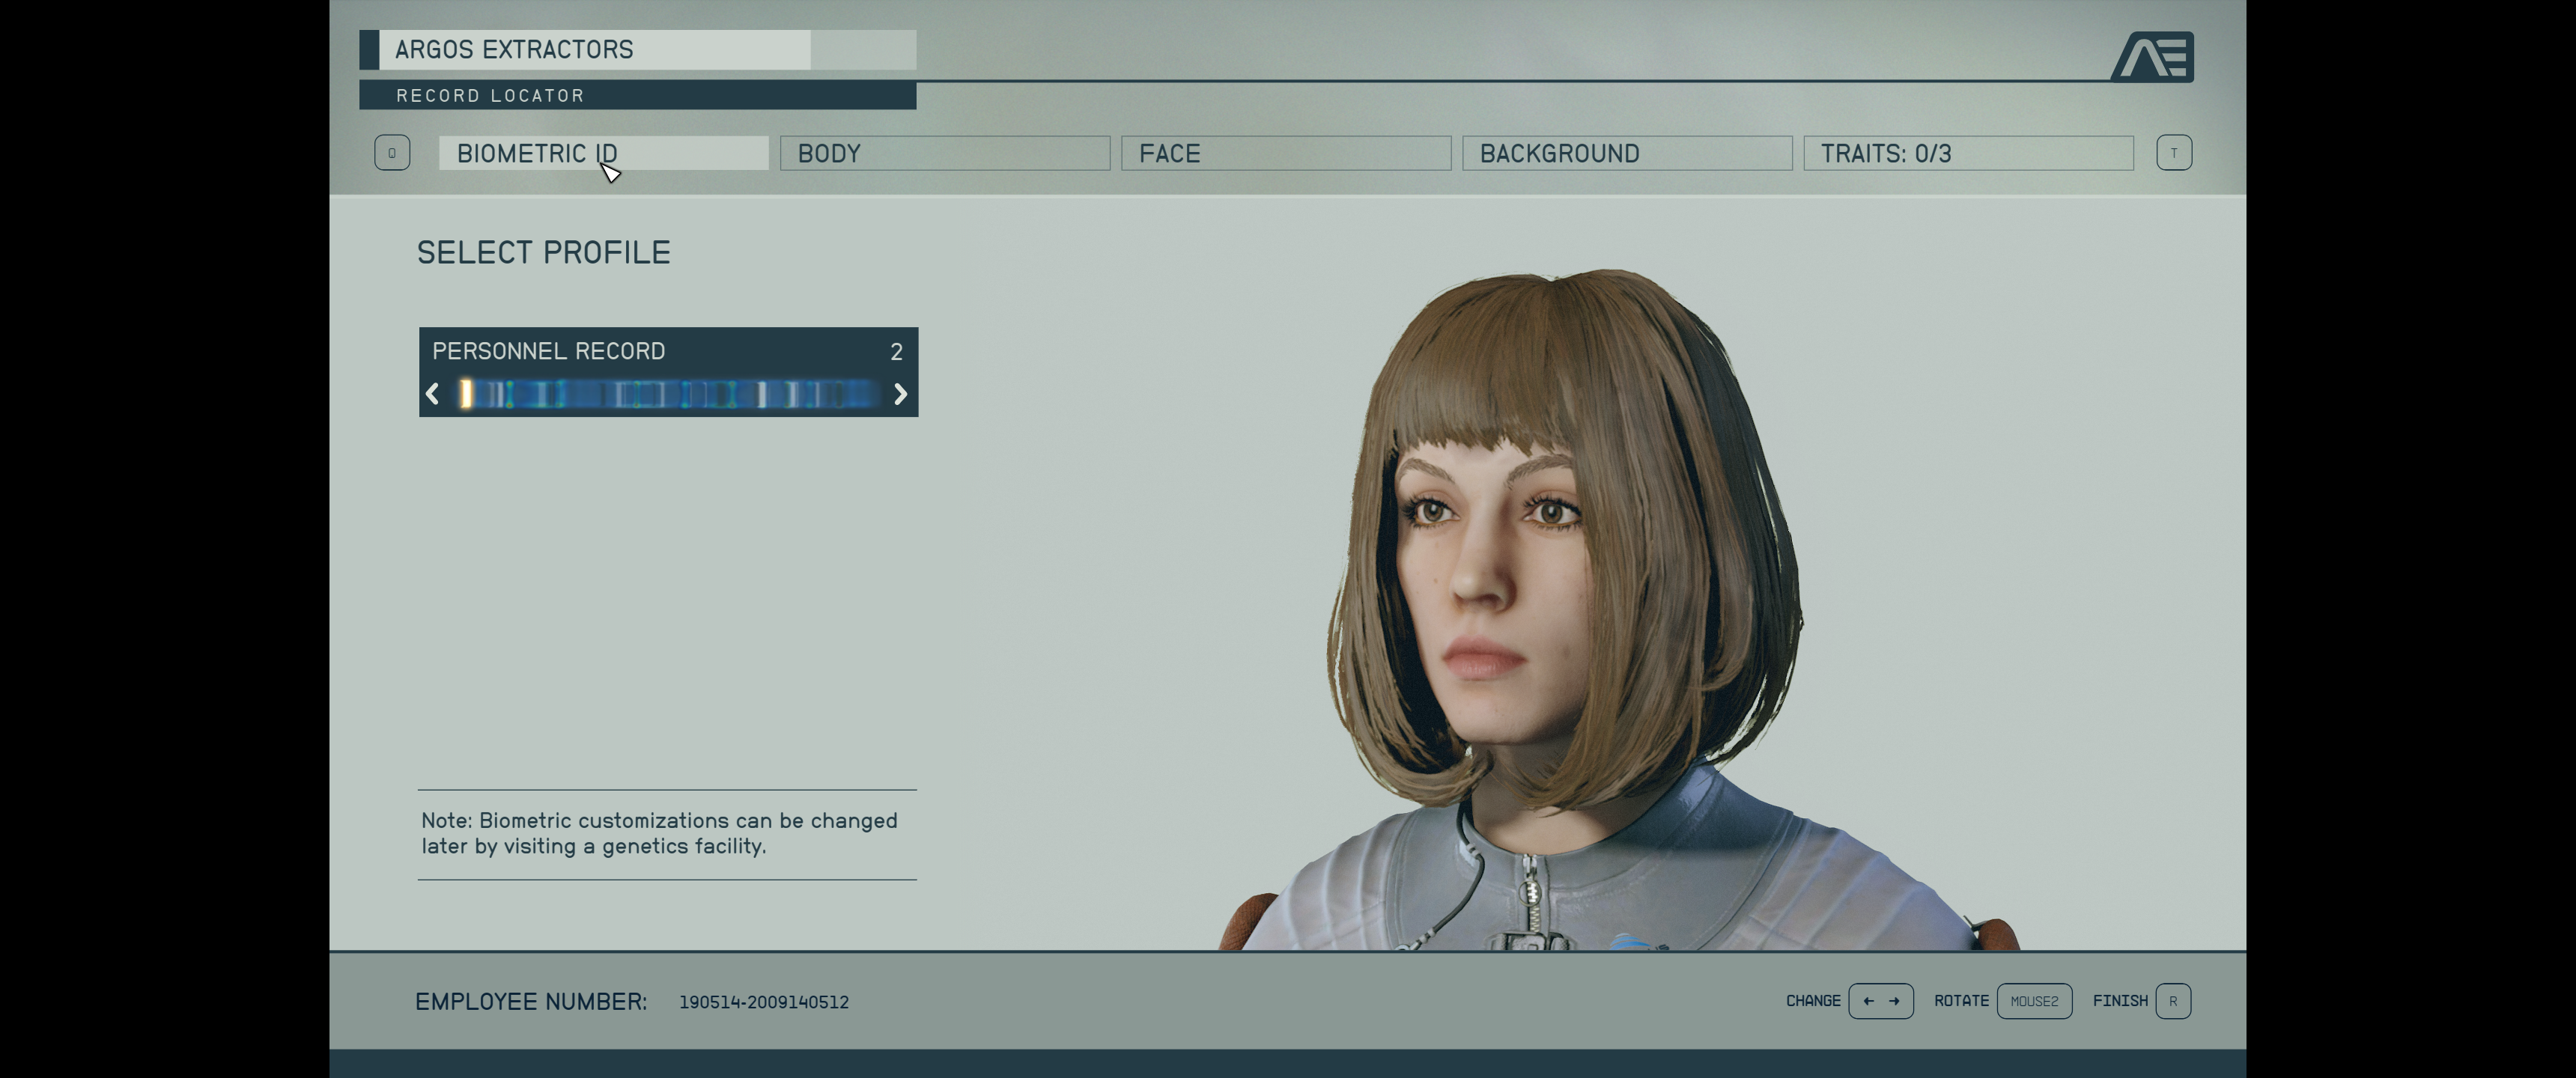Open the Biometric ID tab
The width and height of the screenshot is (2576, 1078).
click(x=604, y=153)
